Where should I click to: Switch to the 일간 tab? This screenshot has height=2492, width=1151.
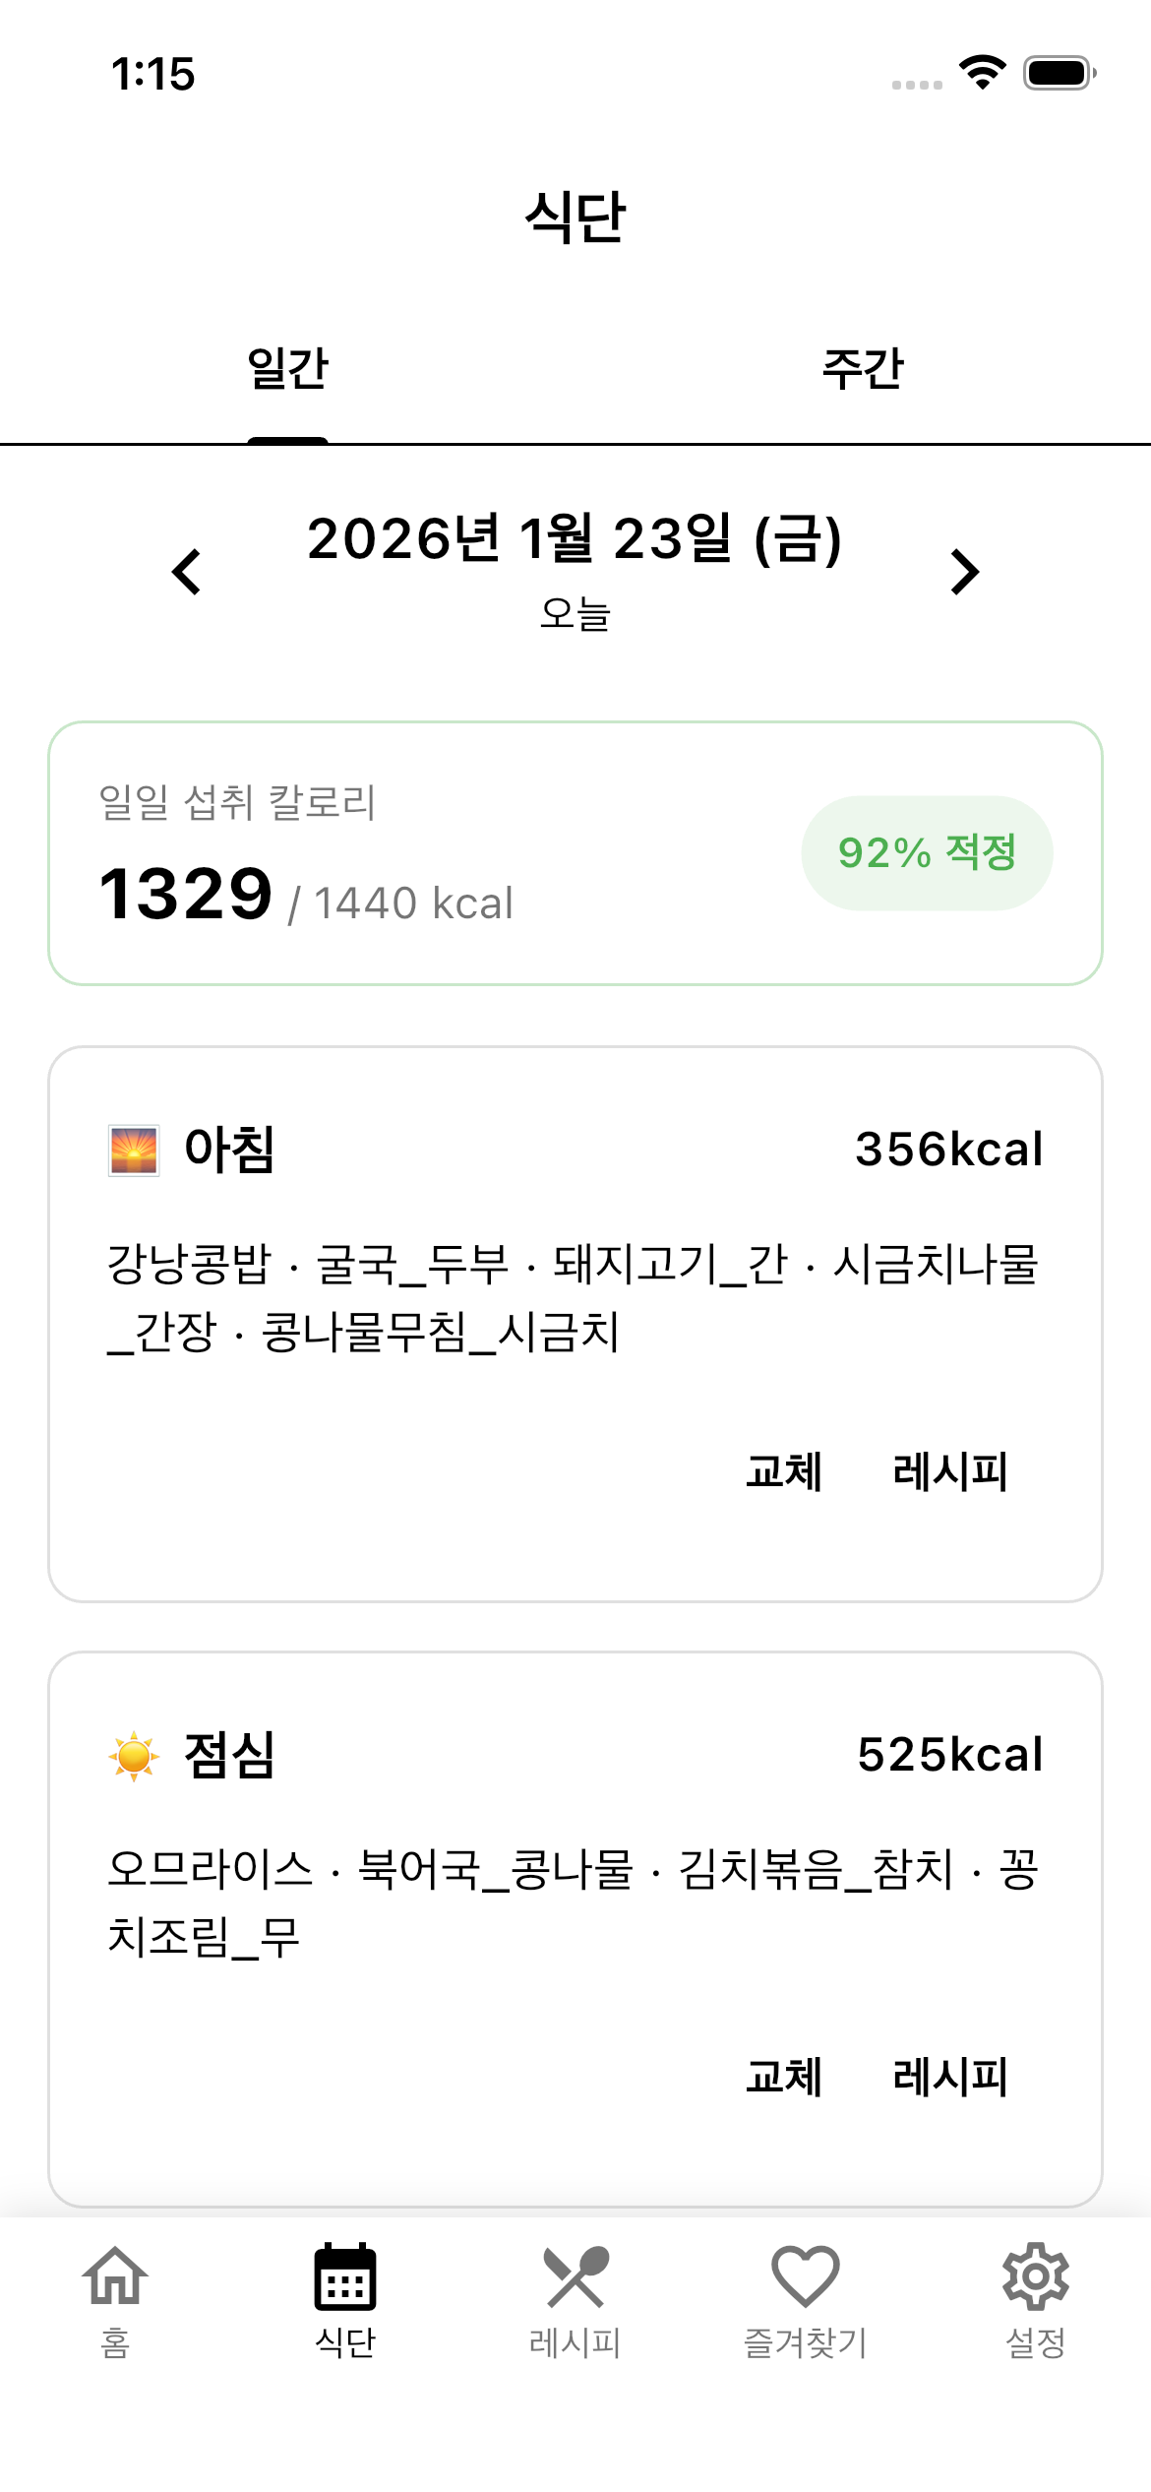coord(287,370)
